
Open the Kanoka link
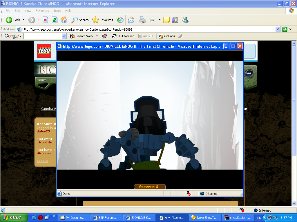pyautogui.click(x=48, y=109)
